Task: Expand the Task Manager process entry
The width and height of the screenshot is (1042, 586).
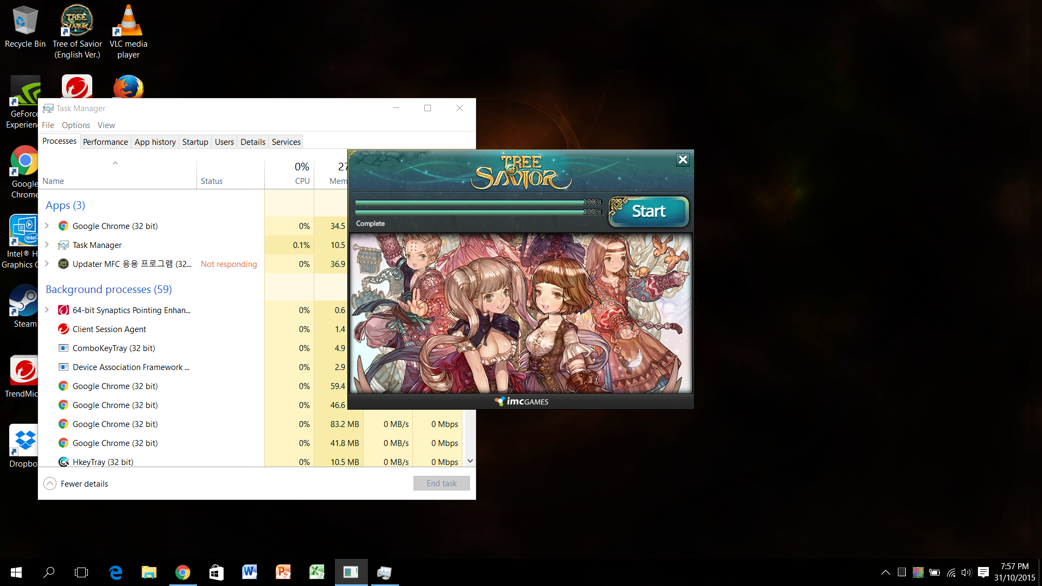Action: coord(47,245)
